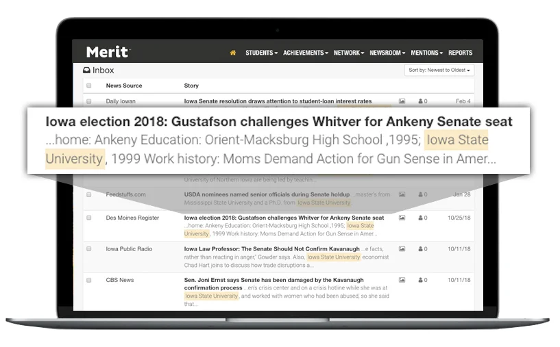
Task: Expand the Network menu
Action: coord(349,53)
